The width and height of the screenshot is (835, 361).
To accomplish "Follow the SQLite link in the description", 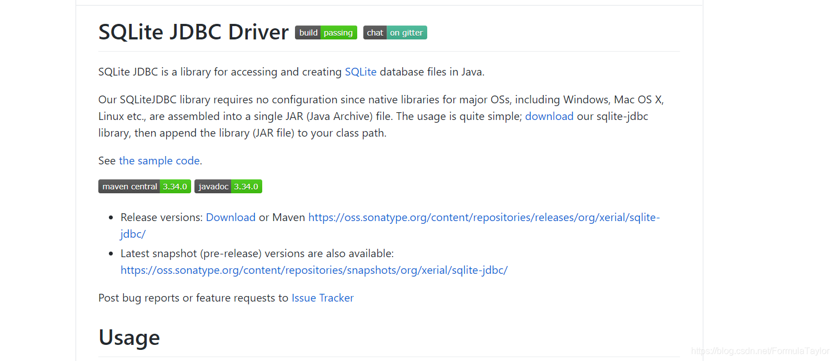I will pyautogui.click(x=361, y=72).
